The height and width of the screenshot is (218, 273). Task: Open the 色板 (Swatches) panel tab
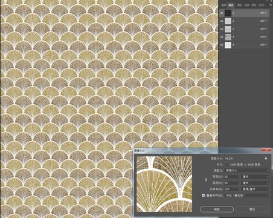247,5
